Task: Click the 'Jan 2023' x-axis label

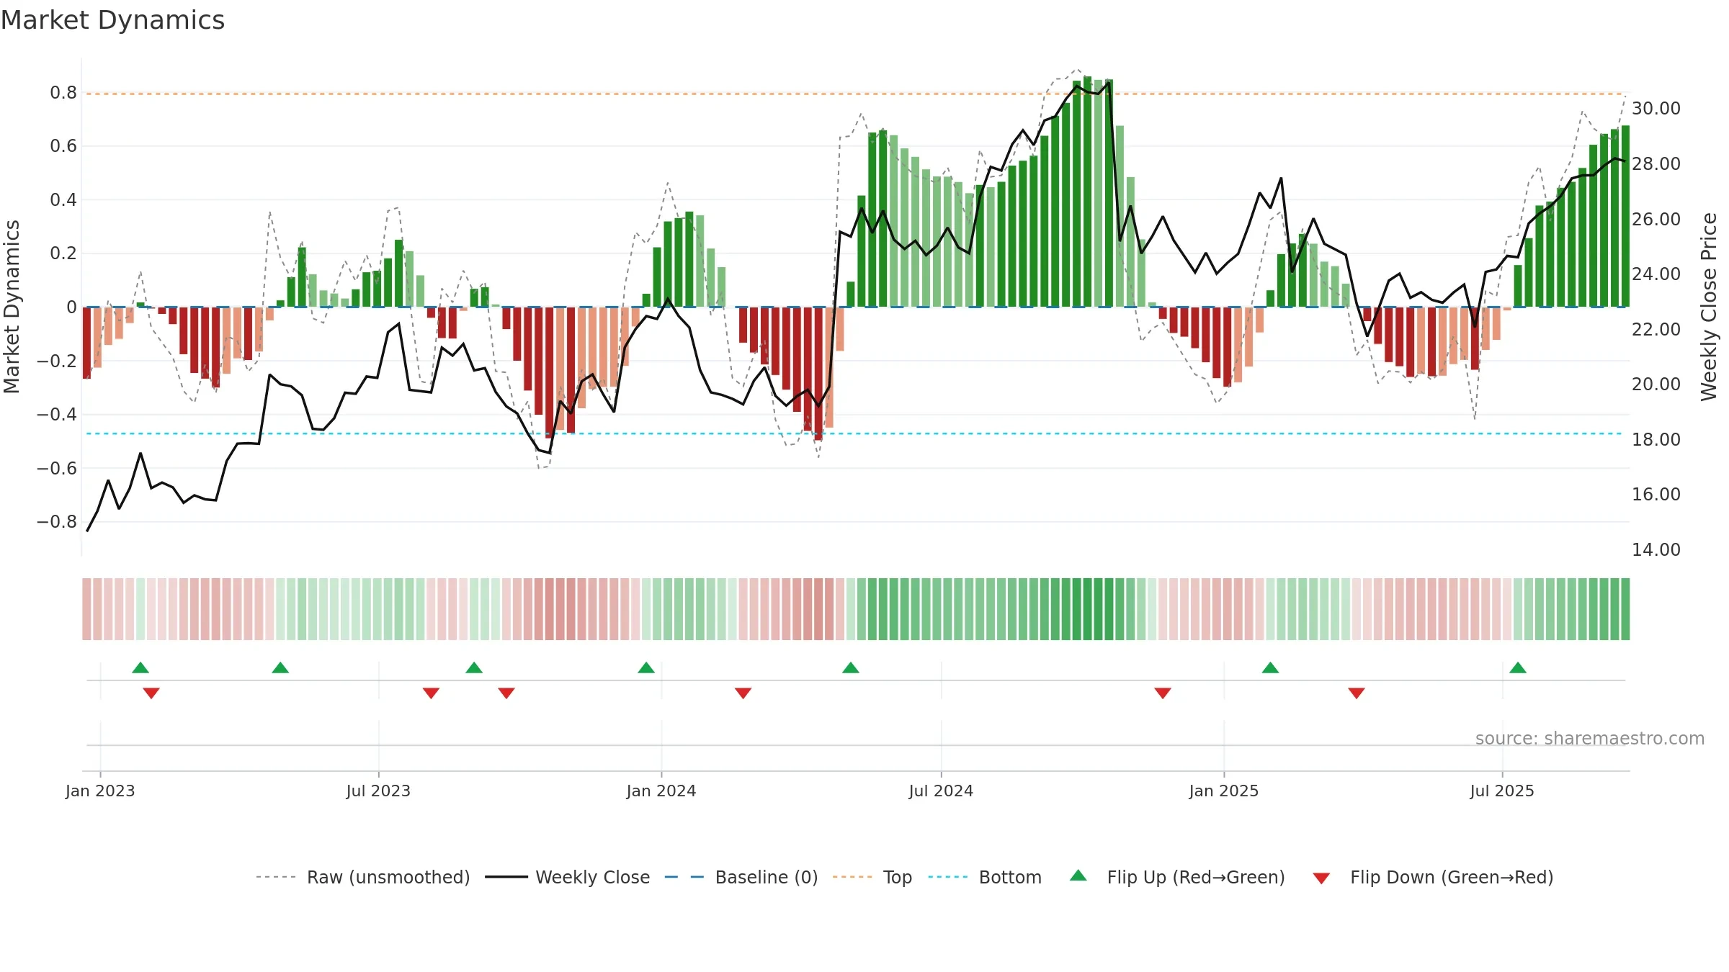Action: coord(100,791)
